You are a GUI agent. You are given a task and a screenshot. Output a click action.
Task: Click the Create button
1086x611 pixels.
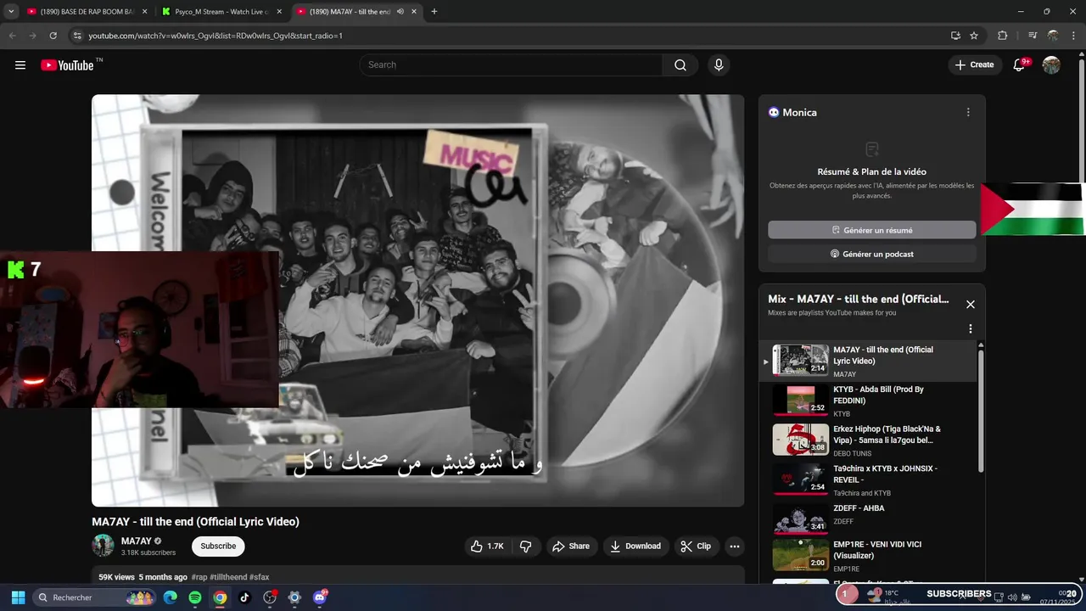[974, 65]
